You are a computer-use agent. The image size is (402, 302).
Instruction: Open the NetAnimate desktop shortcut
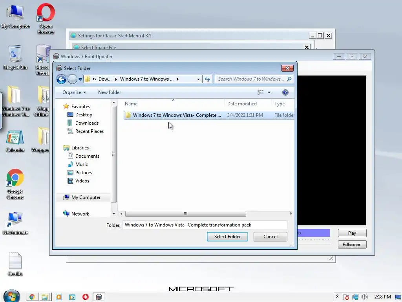tap(15, 223)
